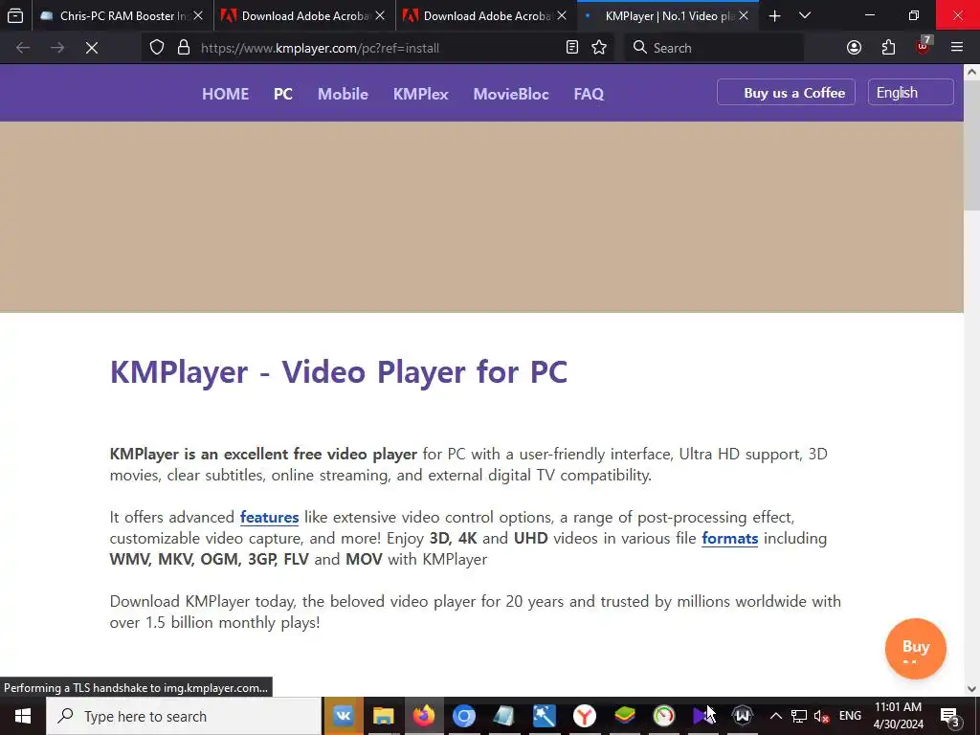Open the speedometer gauge taskbar app
The height and width of the screenshot is (735, 980).
(x=664, y=716)
